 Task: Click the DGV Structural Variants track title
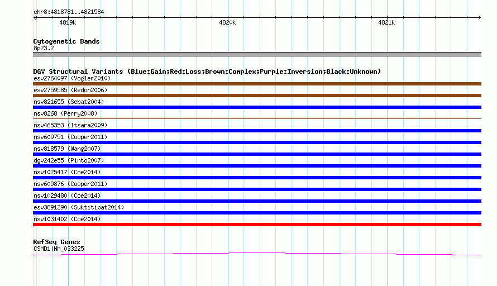[207, 71]
